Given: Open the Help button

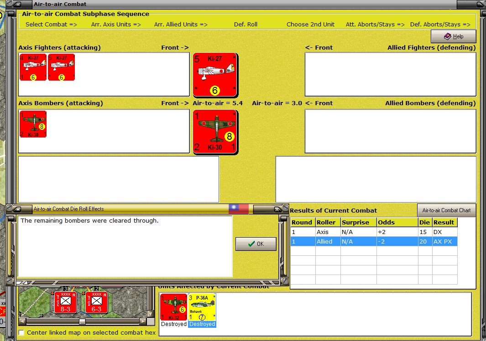Looking at the screenshot, I should coord(453,36).
